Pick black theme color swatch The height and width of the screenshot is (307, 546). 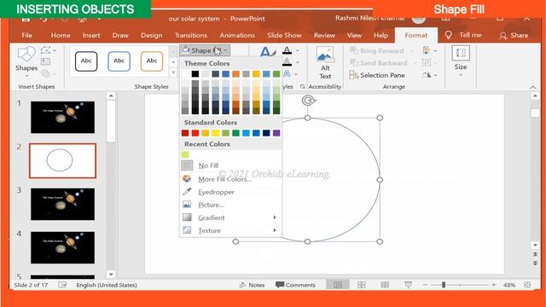coord(195,74)
